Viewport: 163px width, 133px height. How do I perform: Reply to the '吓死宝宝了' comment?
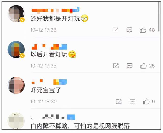click(132, 101)
